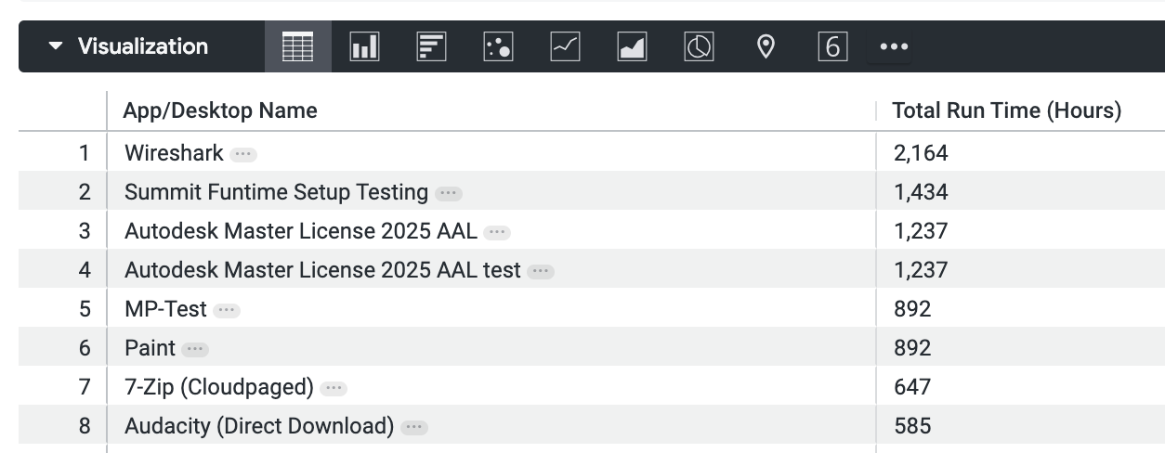Image resolution: width=1165 pixels, height=453 pixels.
Task: Click ellipsis next to Summit Funtime Setup Testing
Action: click(x=448, y=193)
